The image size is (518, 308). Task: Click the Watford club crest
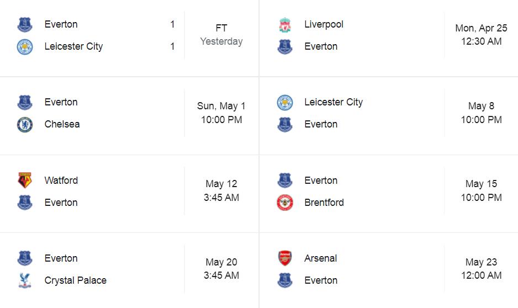[x=25, y=180]
